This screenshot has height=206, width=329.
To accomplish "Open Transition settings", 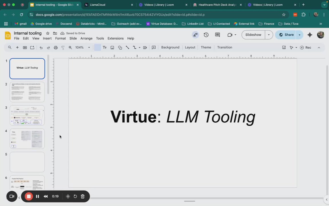I will [224, 47].
